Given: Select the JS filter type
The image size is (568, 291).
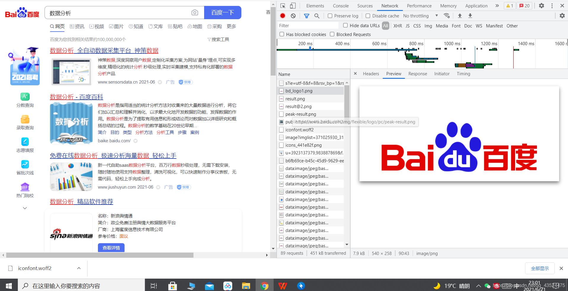Looking at the screenshot, I should pos(408,26).
